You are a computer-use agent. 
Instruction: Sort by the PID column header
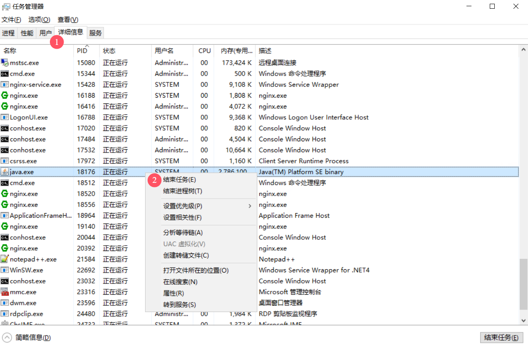(x=87, y=51)
